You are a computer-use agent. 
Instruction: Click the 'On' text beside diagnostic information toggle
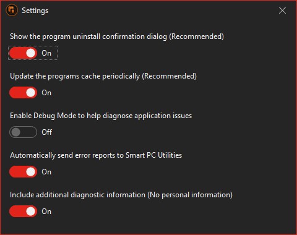tap(46, 211)
